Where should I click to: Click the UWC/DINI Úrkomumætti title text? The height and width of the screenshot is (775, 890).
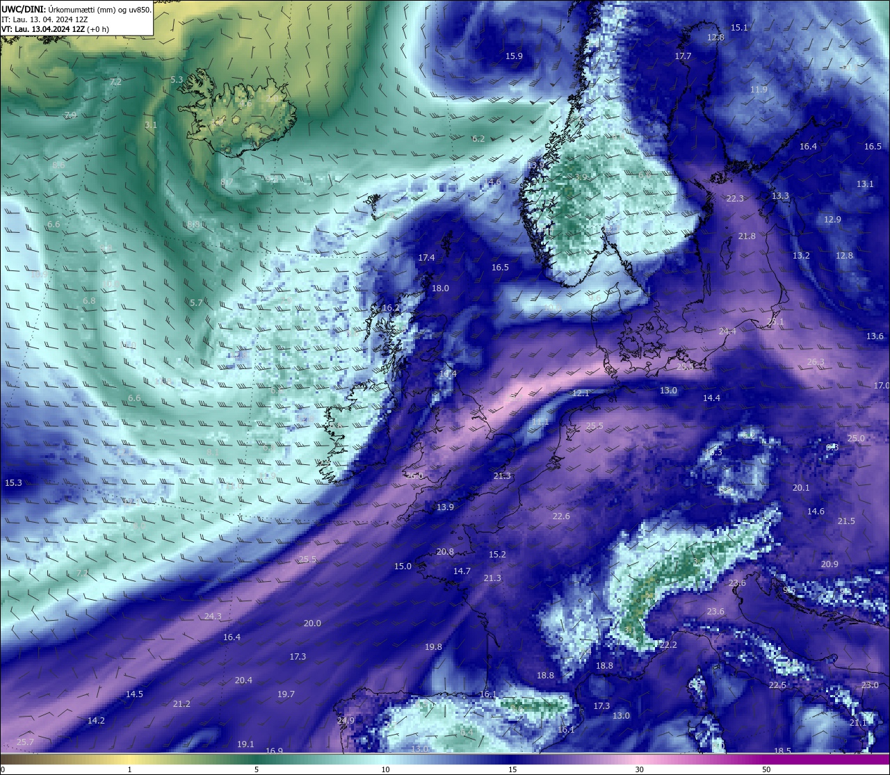(76, 9)
